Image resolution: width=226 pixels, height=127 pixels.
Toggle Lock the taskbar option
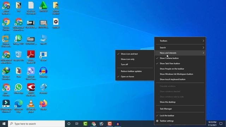180,116
